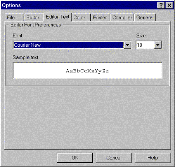175x167 pixels.
Task: Click the question mark help icon
Action: coord(161,5)
